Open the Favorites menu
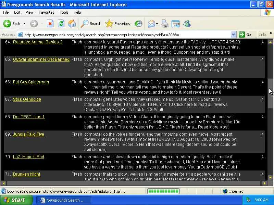274x205 pixels. (x=47, y=12)
